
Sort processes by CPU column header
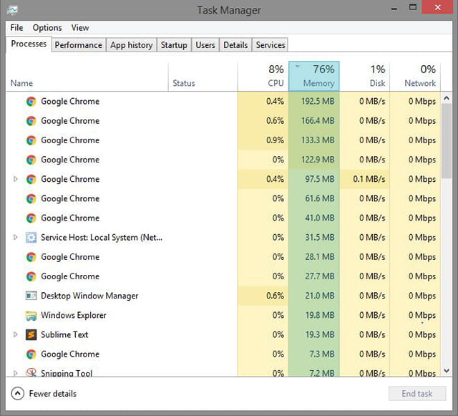point(263,77)
